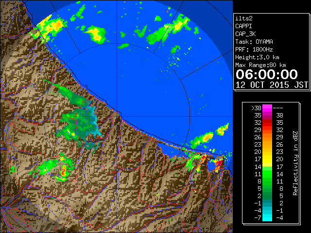Image resolution: width=311 pixels, height=233 pixels.
Task: Click the 'PRF: 1800Hz' line
Action: [x=254, y=50]
